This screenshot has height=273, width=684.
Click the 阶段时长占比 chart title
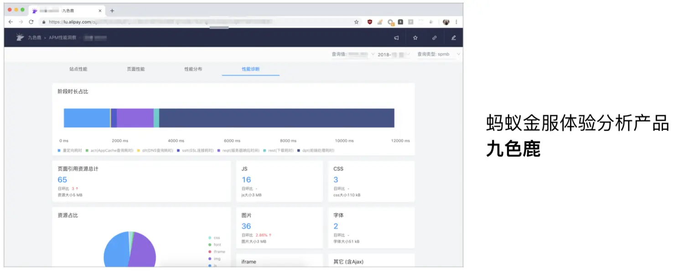tap(73, 91)
